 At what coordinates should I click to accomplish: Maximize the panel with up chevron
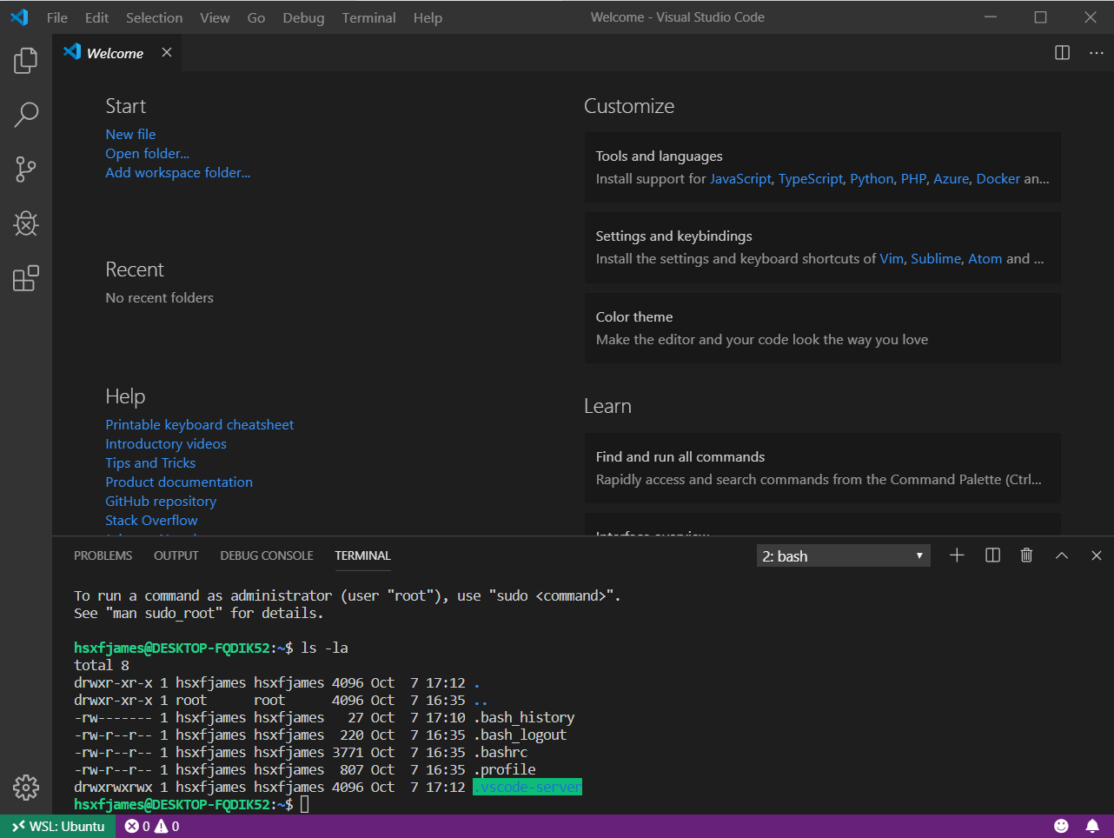(x=1061, y=555)
